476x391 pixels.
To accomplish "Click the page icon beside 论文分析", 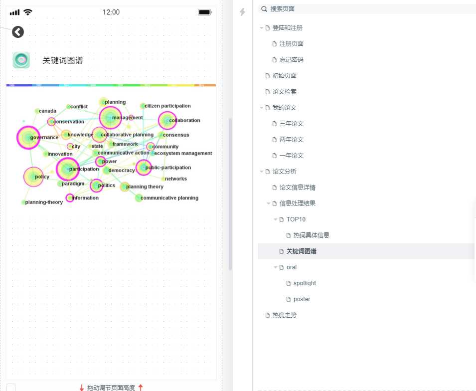I will click(268, 172).
